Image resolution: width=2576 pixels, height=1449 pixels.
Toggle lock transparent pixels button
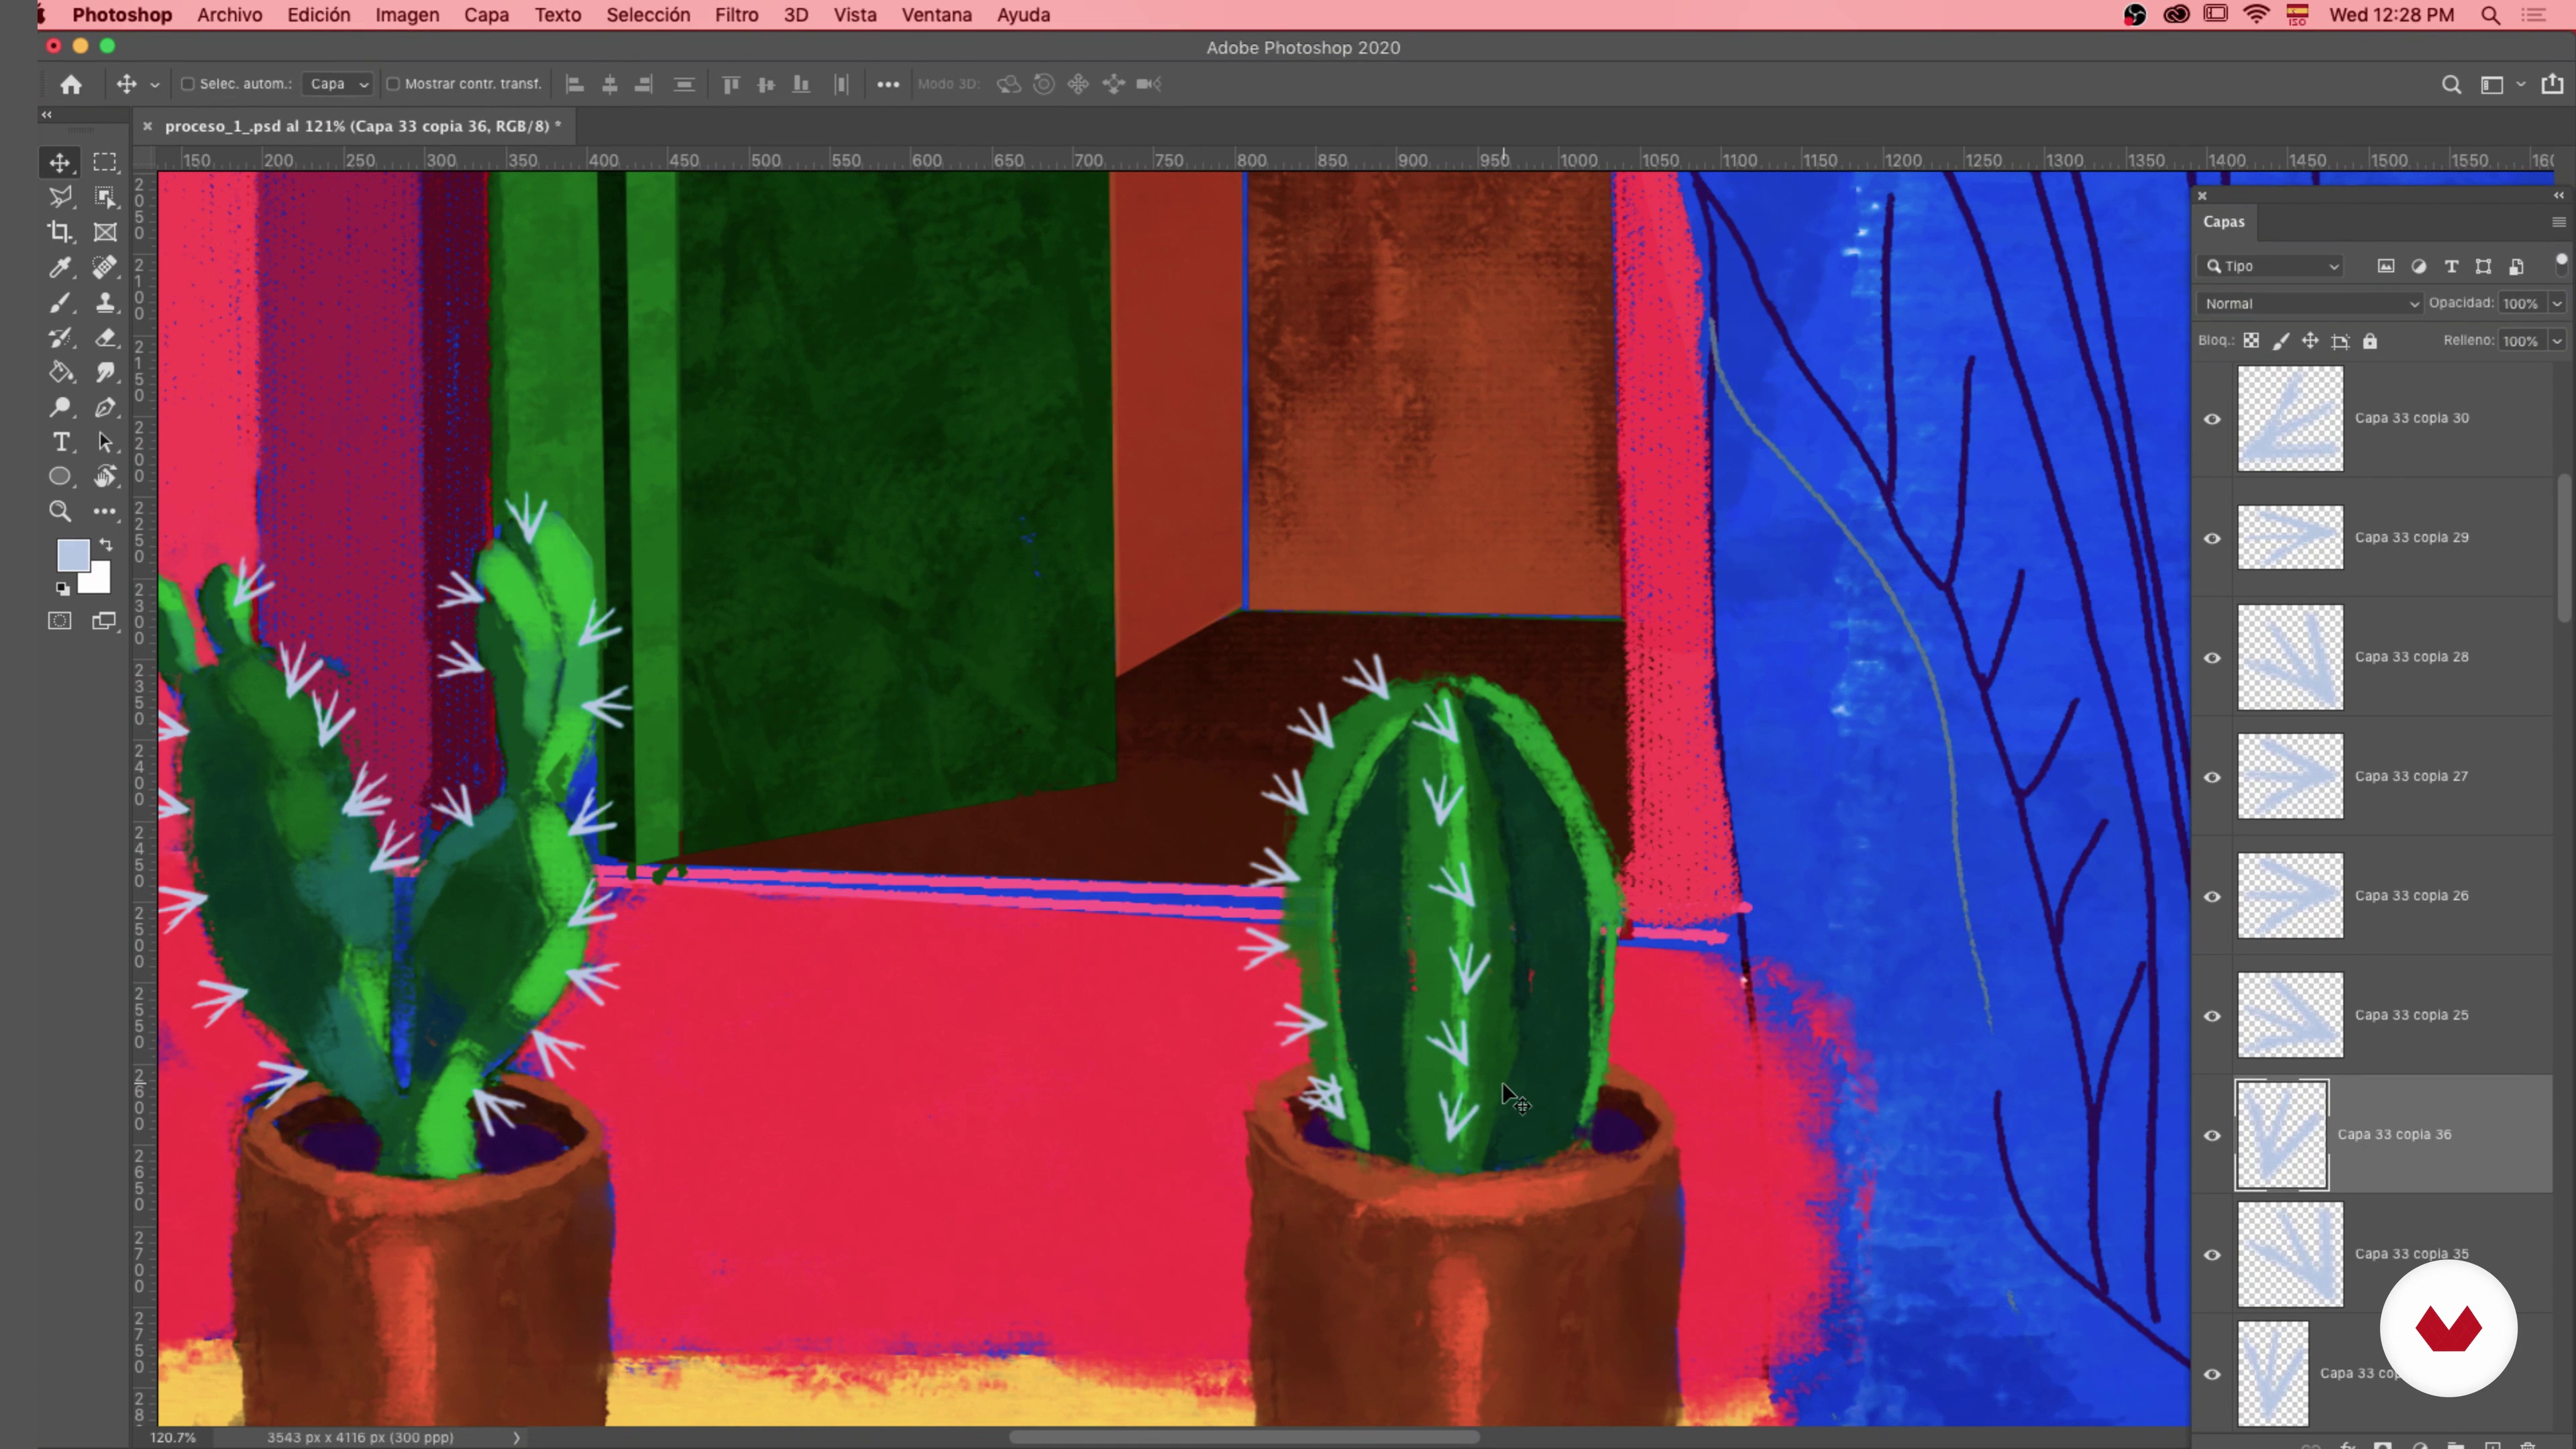point(2251,341)
